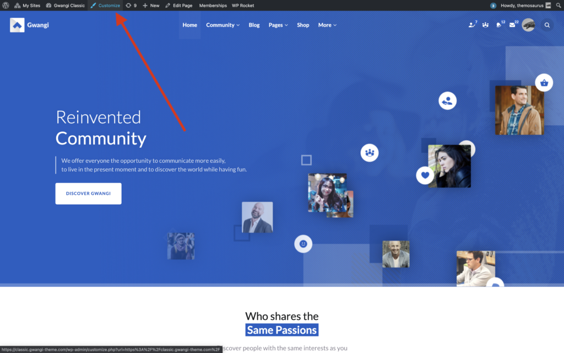Click photo of bald smiling man in grey
The height and width of the screenshot is (353, 564).
point(395,254)
